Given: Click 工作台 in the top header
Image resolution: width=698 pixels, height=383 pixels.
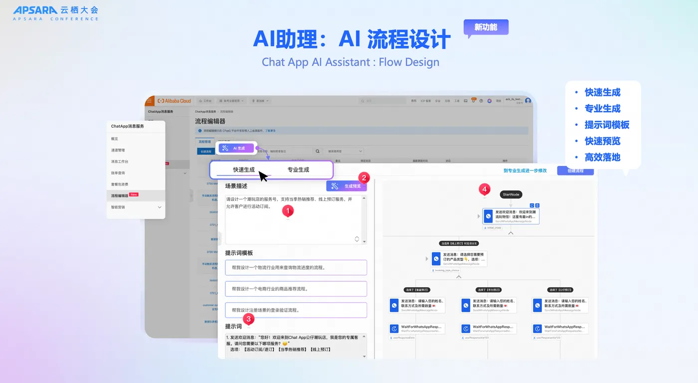Looking at the screenshot, I should [x=205, y=101].
